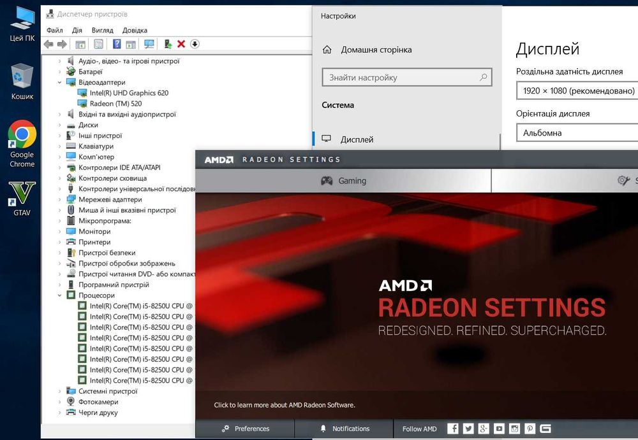This screenshot has width=638, height=440.
Task: Expand the Батареї category
Action: (60, 71)
